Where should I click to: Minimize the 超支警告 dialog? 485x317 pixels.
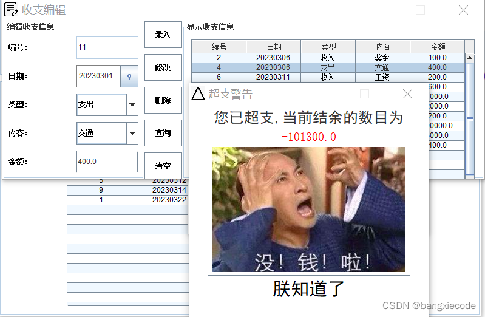322,94
